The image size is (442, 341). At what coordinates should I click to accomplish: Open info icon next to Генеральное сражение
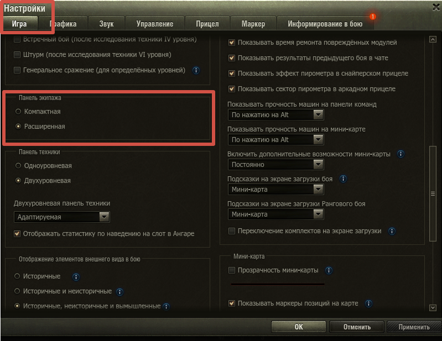[x=196, y=70]
